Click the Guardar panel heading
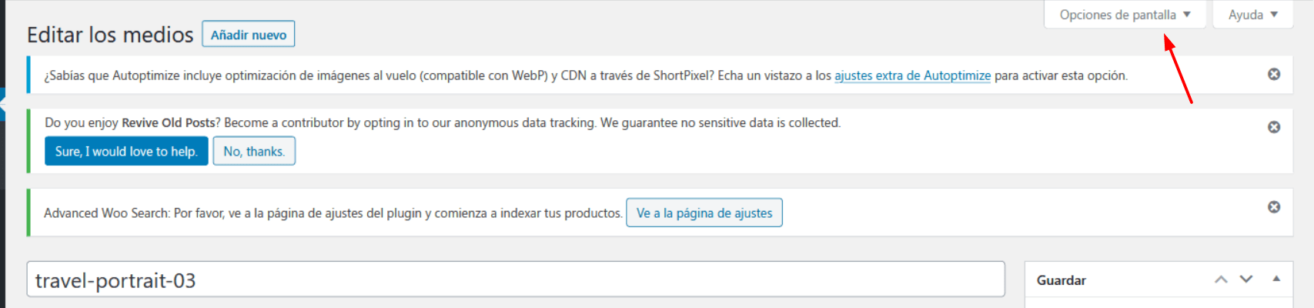1314x308 pixels. pyautogui.click(x=1062, y=280)
